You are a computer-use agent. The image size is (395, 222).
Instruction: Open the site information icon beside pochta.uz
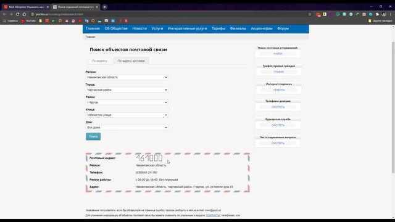pos(32,14)
